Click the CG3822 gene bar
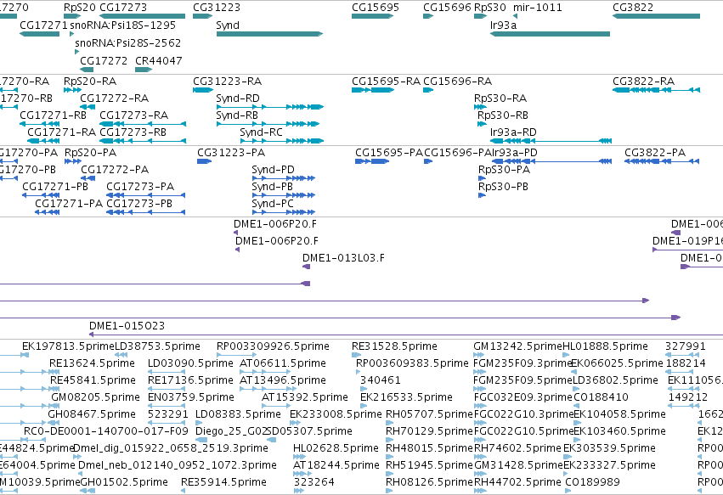The height and width of the screenshot is (495, 723). coord(656,16)
